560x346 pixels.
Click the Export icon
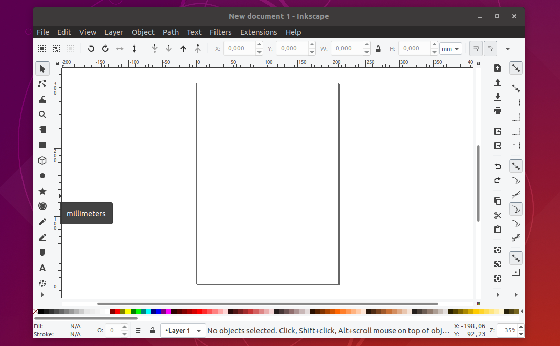[498, 146]
